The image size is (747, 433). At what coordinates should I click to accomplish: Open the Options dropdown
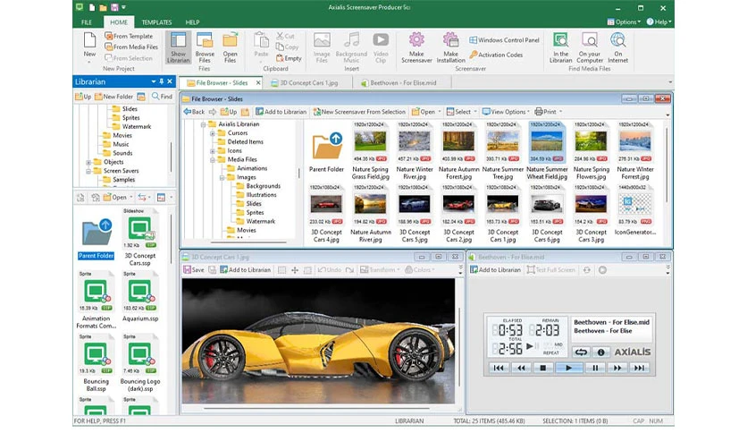[x=624, y=22]
